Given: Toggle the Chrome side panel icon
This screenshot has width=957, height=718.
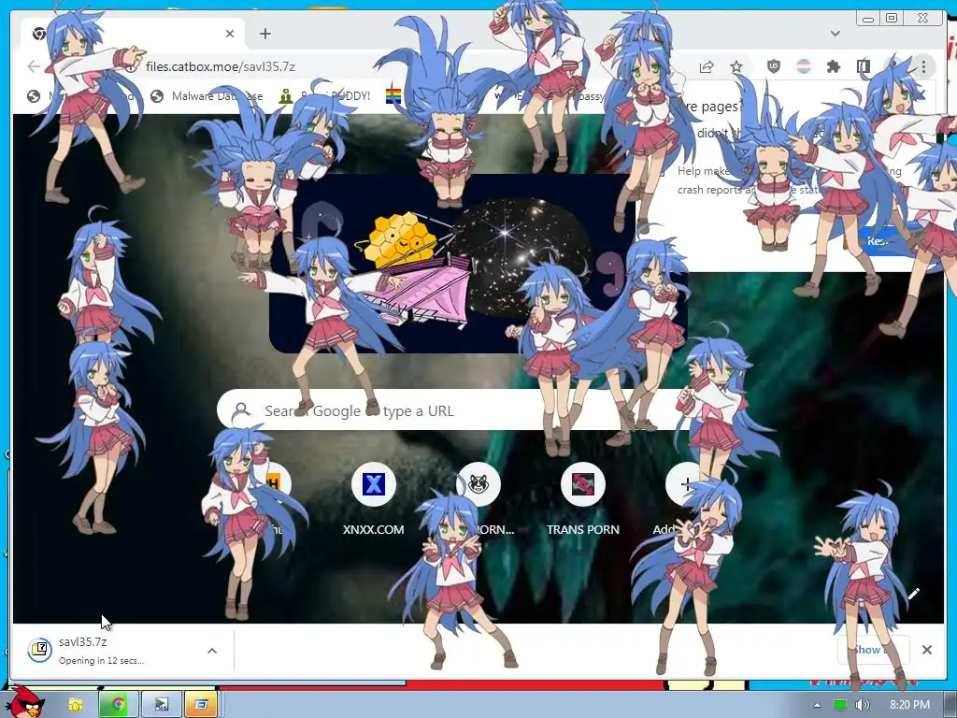Looking at the screenshot, I should [x=863, y=66].
